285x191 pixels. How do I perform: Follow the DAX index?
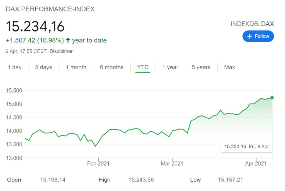pos(258,36)
